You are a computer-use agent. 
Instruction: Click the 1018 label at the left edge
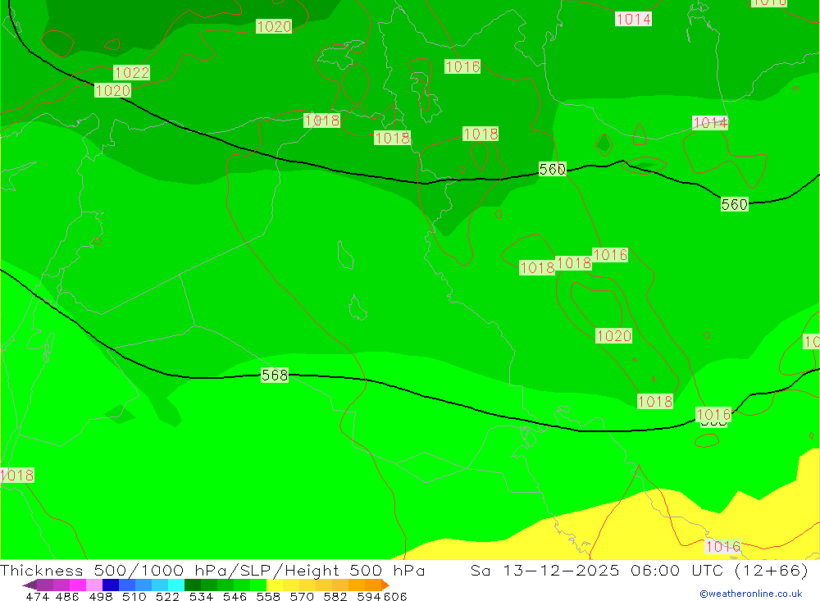click(17, 475)
